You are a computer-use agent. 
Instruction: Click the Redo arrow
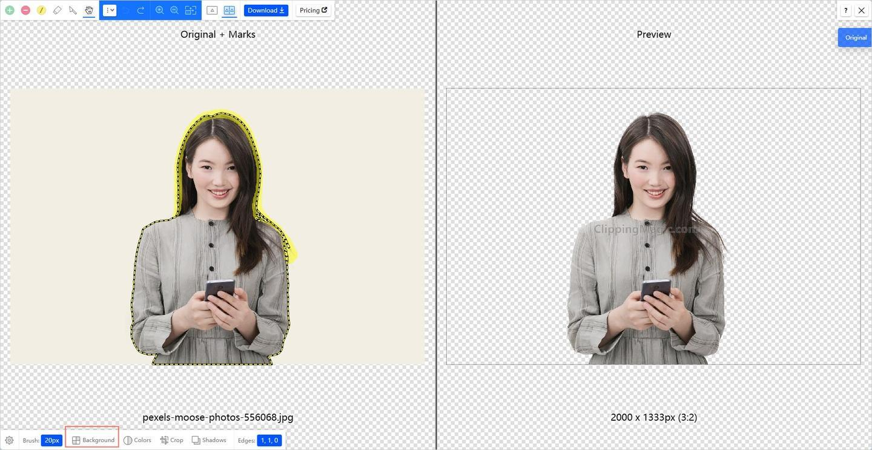[x=140, y=10]
